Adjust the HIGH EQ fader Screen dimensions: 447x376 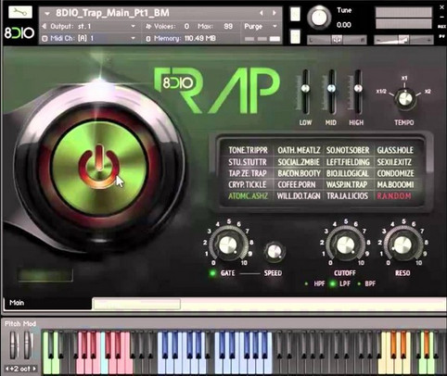coord(358,88)
